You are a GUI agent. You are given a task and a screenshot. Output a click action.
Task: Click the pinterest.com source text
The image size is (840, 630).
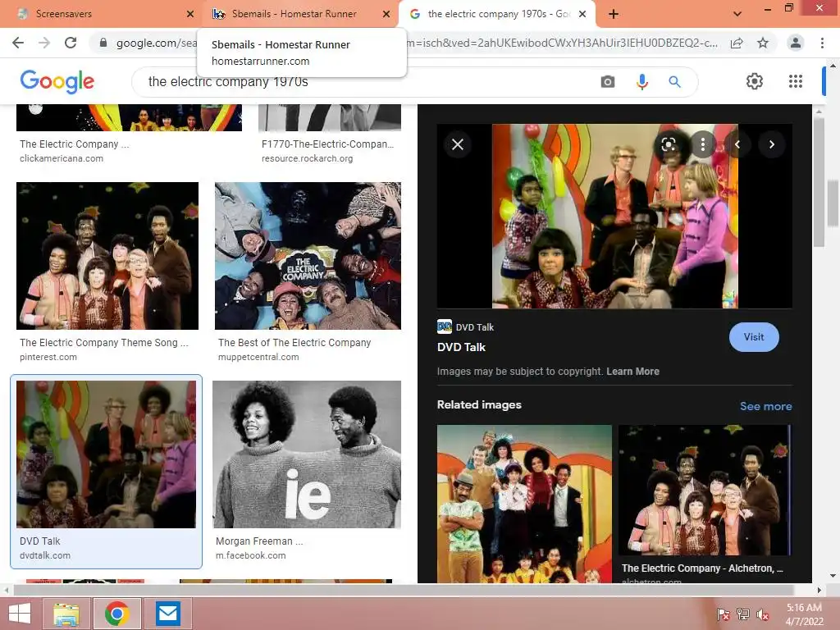pyautogui.click(x=48, y=358)
